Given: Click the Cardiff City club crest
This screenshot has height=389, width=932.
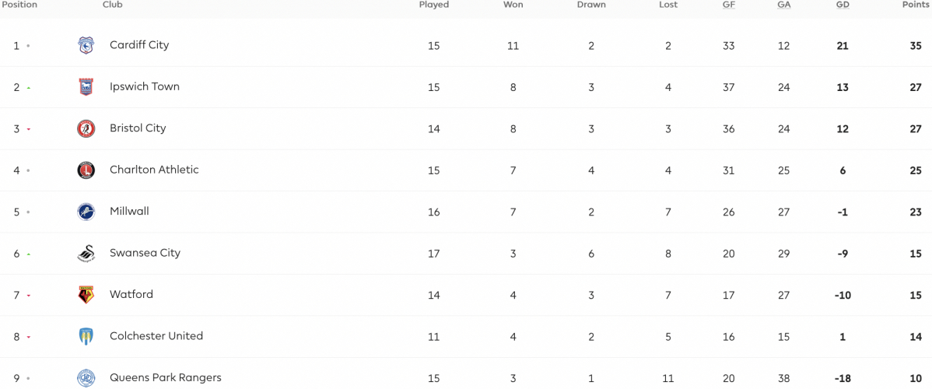Looking at the screenshot, I should click(x=86, y=45).
